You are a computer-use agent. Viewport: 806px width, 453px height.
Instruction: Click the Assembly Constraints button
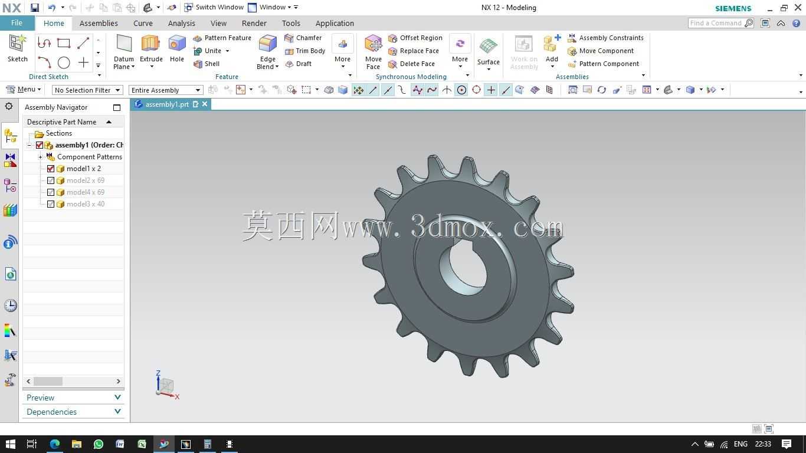coord(606,38)
